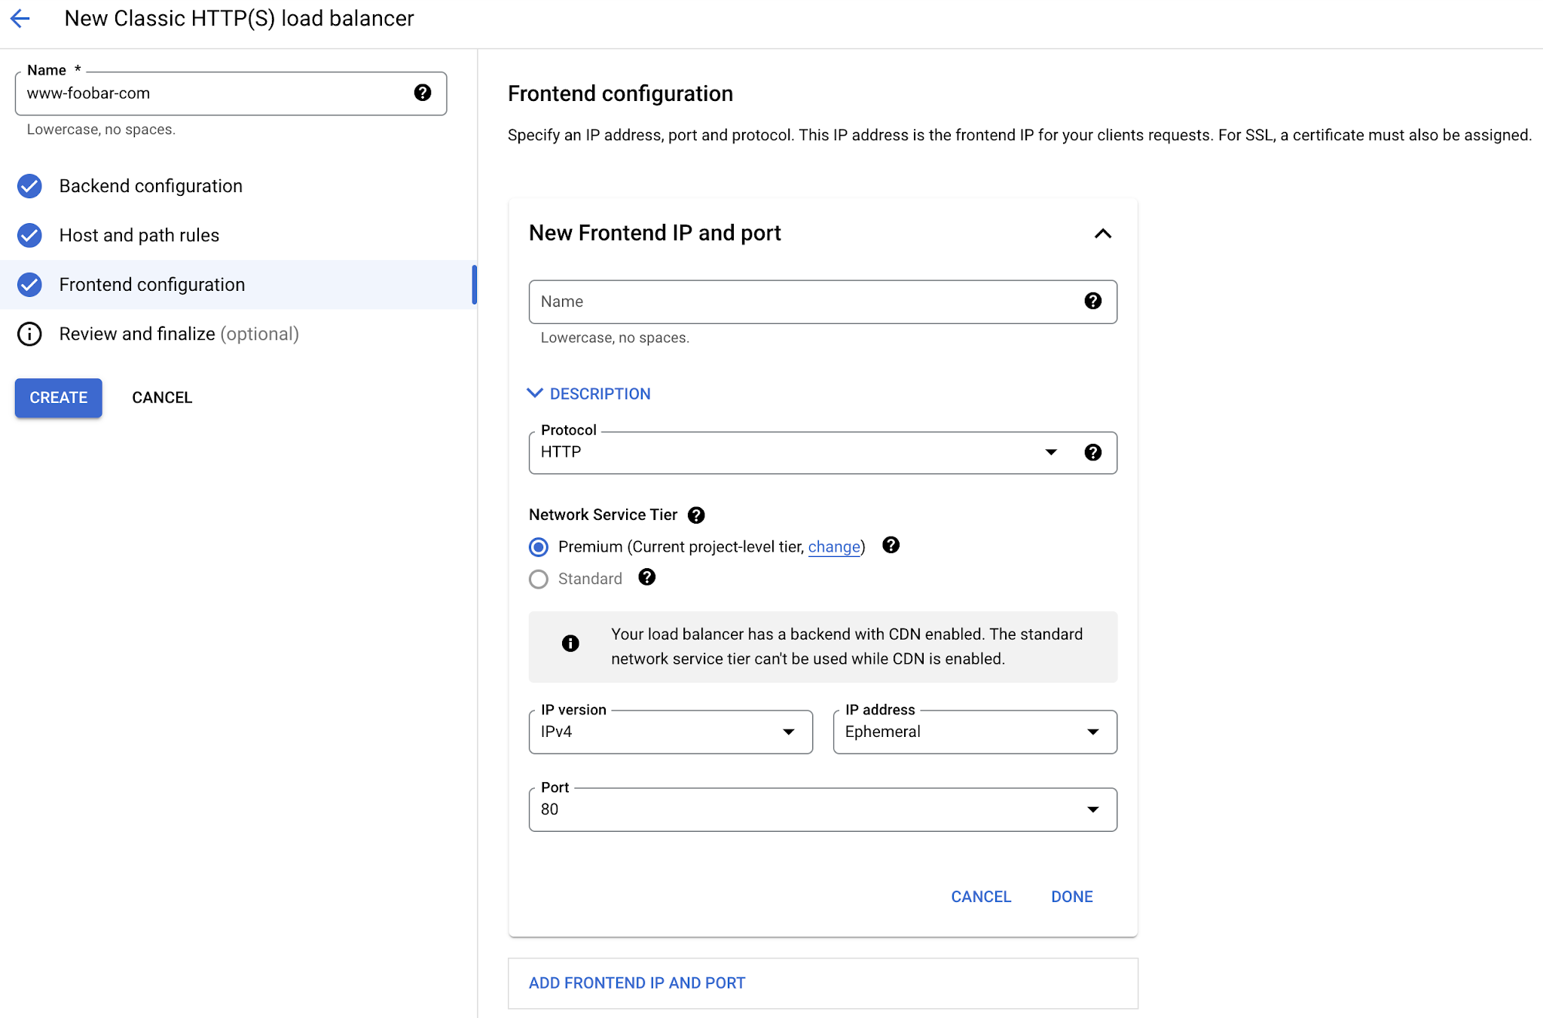
Task: Cancel load balancer creation in sidebar
Action: tap(162, 398)
